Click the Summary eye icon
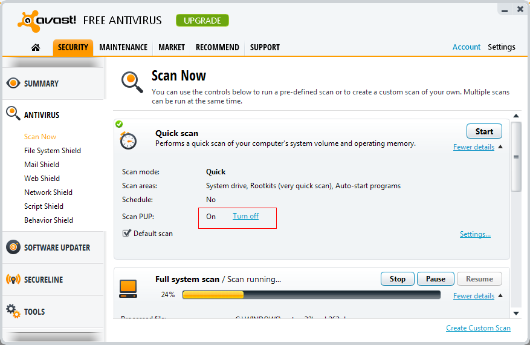This screenshot has height=345, width=530. coord(13,83)
